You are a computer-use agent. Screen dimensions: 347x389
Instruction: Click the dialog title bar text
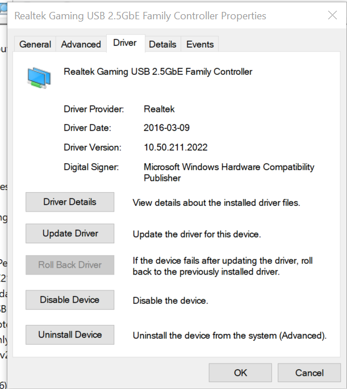140,16
